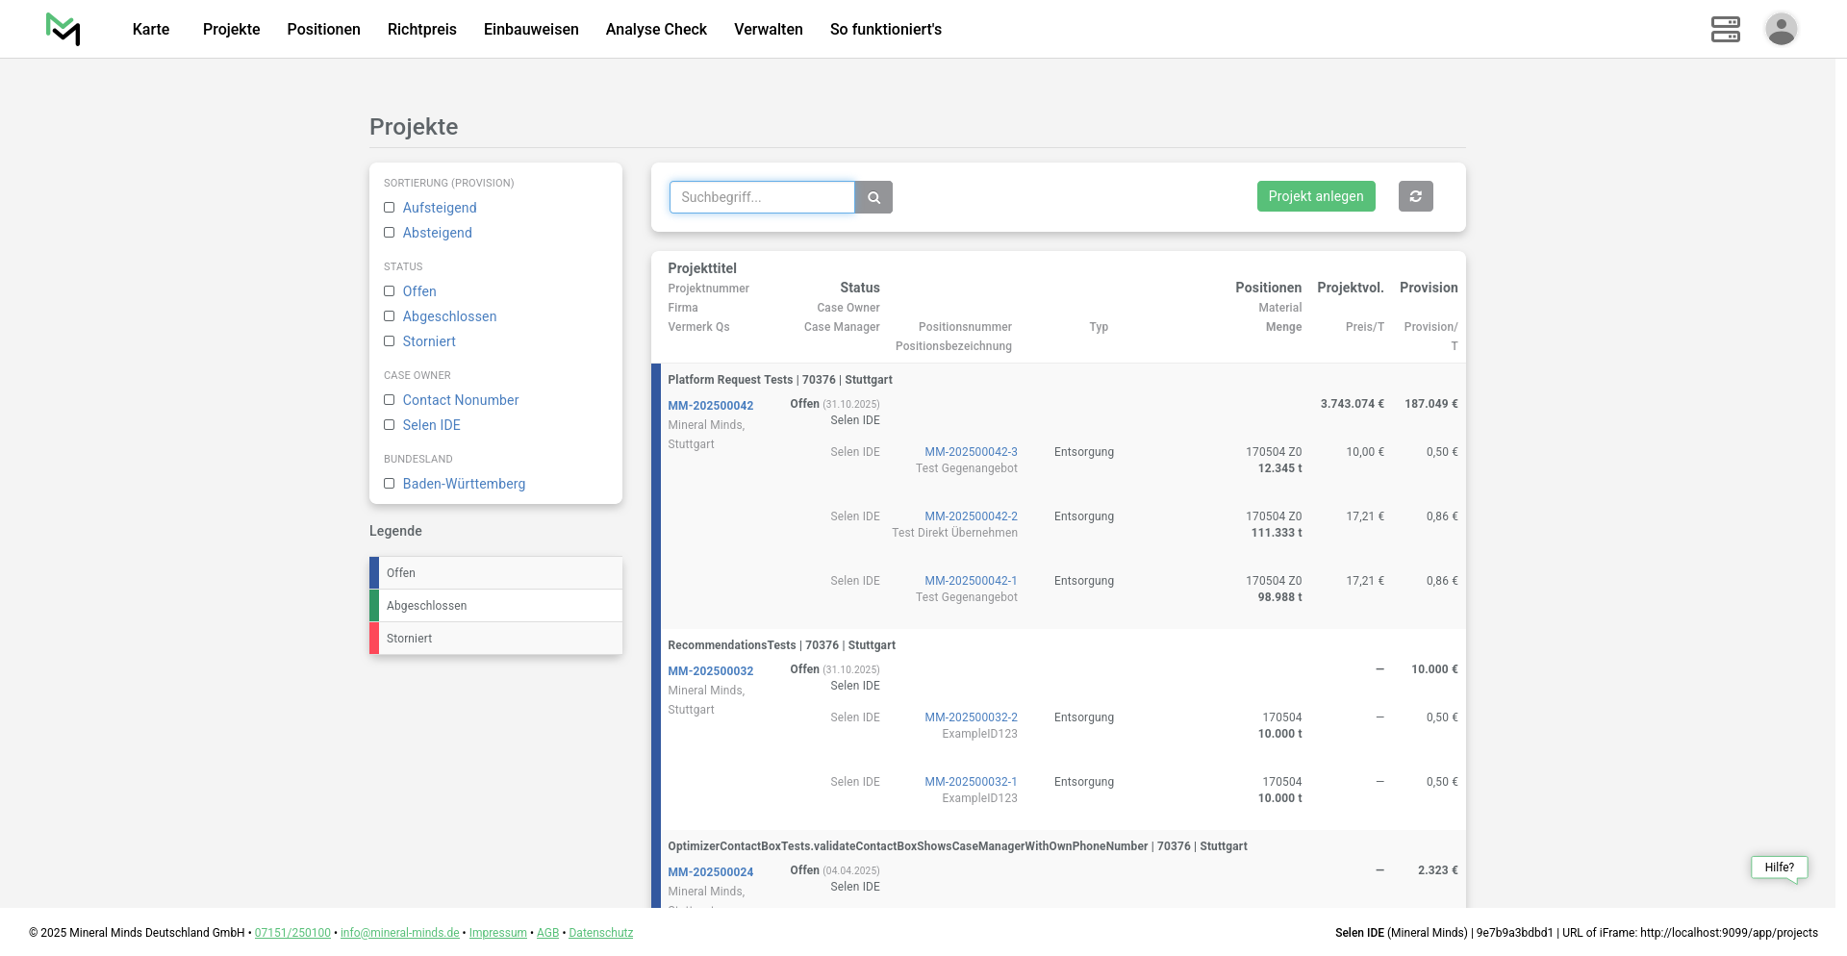Enable the Aufsteigend sorting checkbox

(390, 208)
